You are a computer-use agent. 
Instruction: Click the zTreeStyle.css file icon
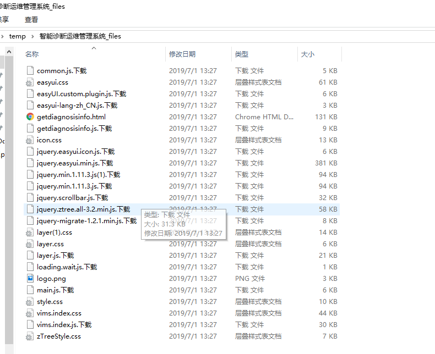click(x=30, y=336)
